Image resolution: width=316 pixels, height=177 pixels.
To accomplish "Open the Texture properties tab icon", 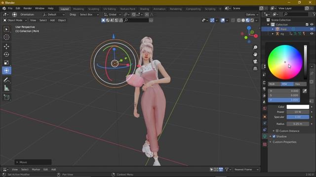I will tap(265, 144).
